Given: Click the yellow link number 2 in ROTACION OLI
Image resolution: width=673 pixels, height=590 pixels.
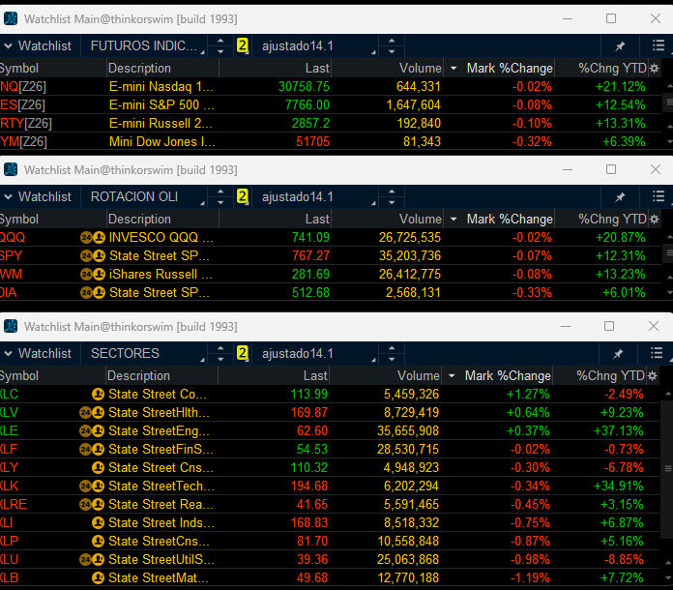Looking at the screenshot, I should [x=243, y=196].
